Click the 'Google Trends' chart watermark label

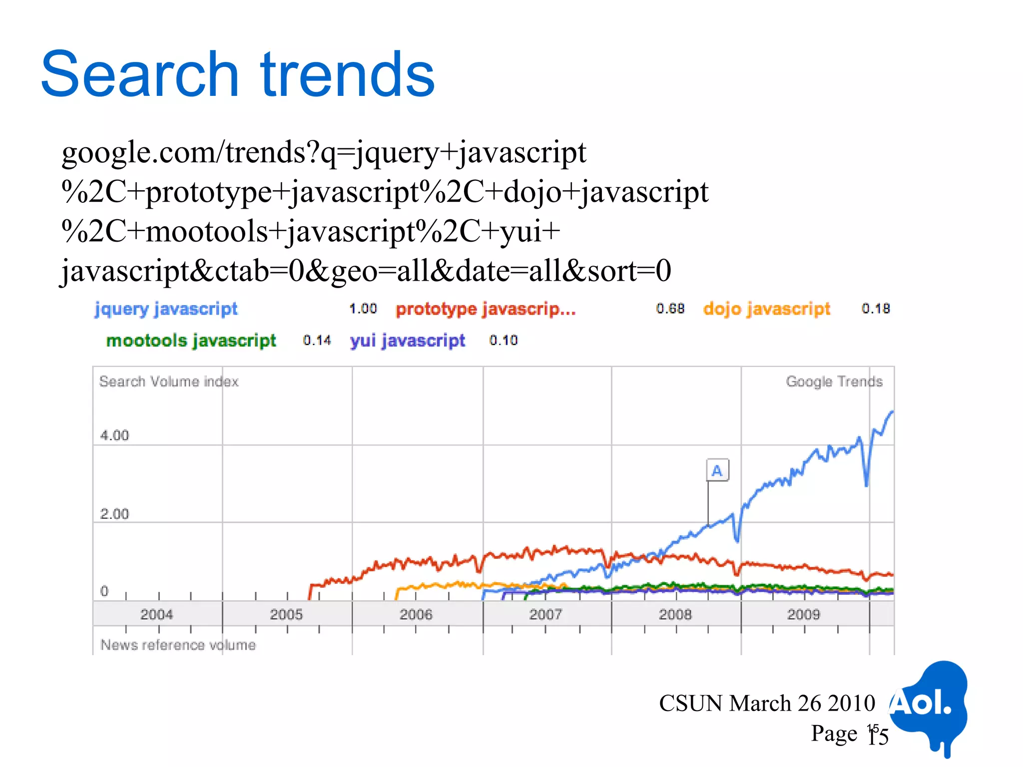834,382
